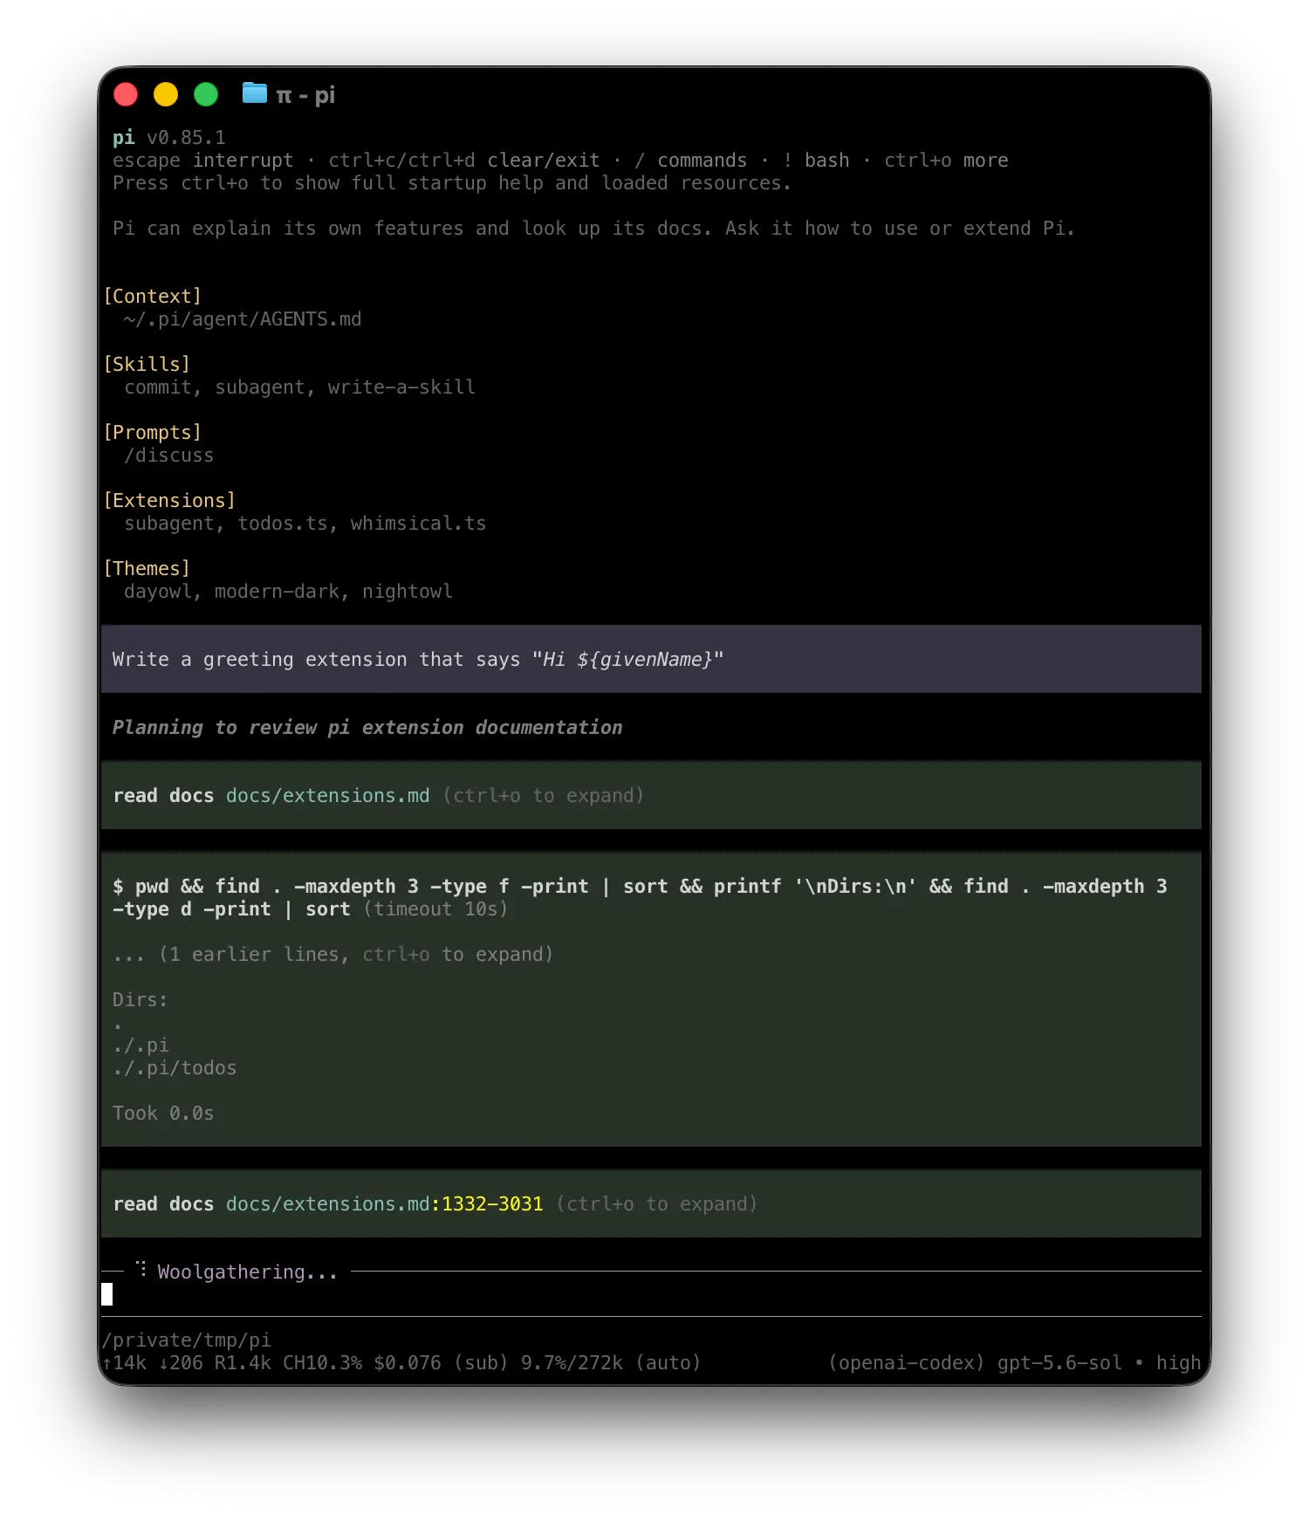1309x1515 pixels.
Task: Click the "Took 0.0s" duration text
Action: point(163,1114)
